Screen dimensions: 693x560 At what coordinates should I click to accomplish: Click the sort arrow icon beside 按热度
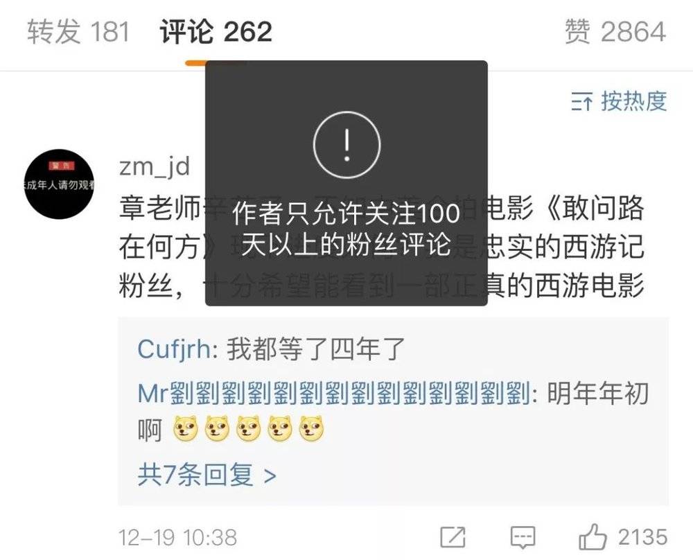pyautogui.click(x=581, y=102)
